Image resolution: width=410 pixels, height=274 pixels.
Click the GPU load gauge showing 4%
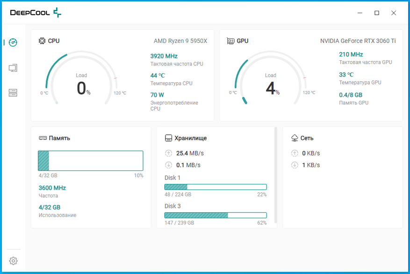pos(270,78)
